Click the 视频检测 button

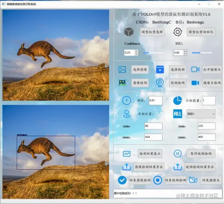[178, 83]
